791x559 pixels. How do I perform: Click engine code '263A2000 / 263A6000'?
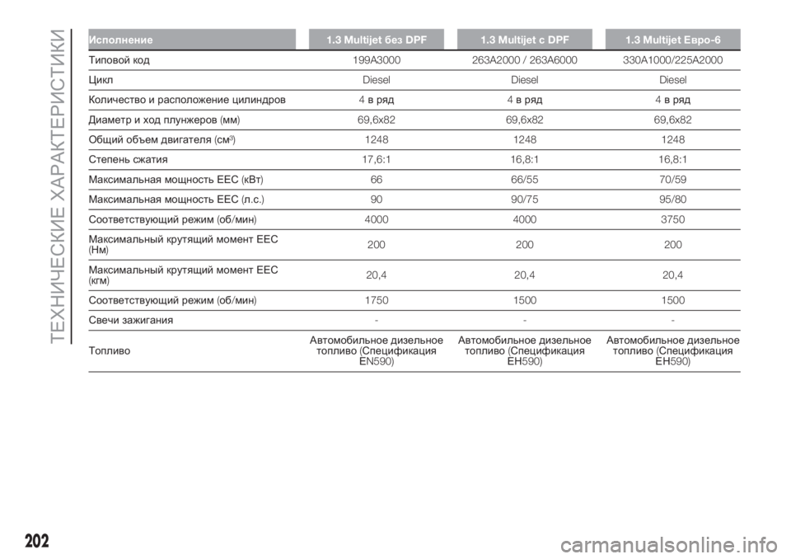click(525, 60)
